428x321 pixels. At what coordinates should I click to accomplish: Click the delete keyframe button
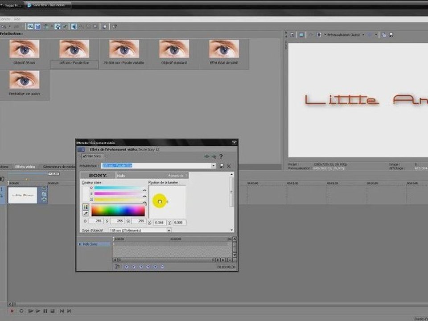162,267
